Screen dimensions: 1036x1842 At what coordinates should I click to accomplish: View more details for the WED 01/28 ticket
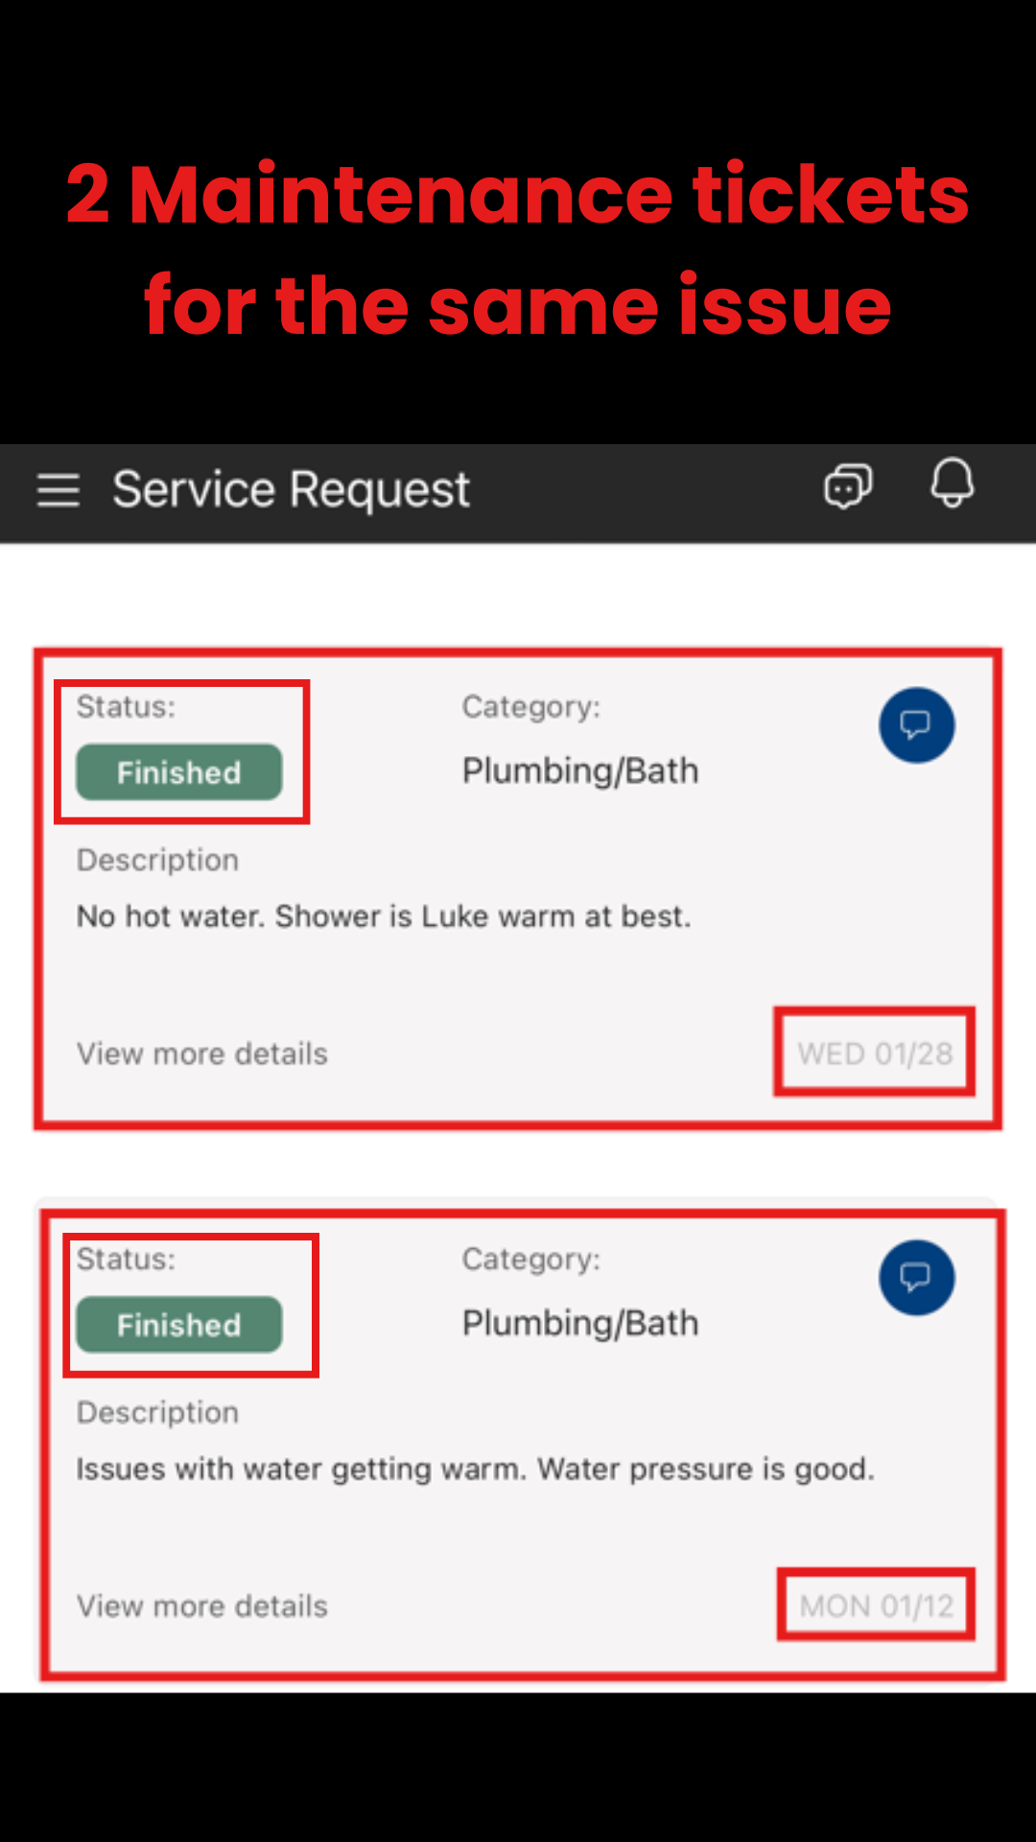tap(202, 1053)
